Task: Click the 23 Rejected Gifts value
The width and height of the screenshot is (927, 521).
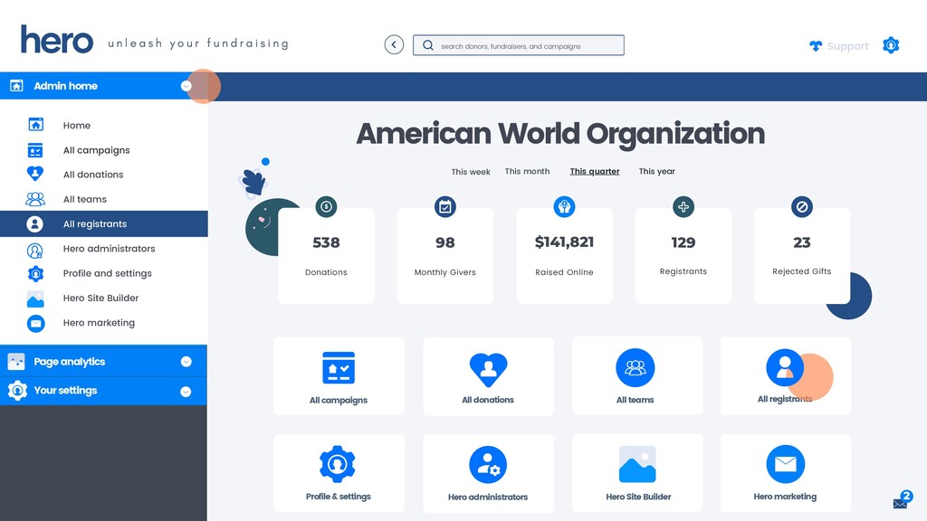Action: (x=802, y=242)
